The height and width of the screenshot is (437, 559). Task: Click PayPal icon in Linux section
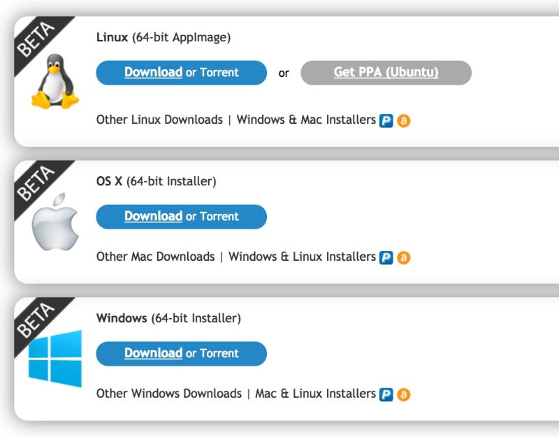click(386, 120)
